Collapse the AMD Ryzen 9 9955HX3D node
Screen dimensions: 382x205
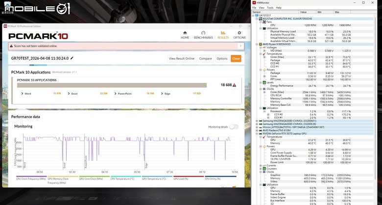[257, 45]
